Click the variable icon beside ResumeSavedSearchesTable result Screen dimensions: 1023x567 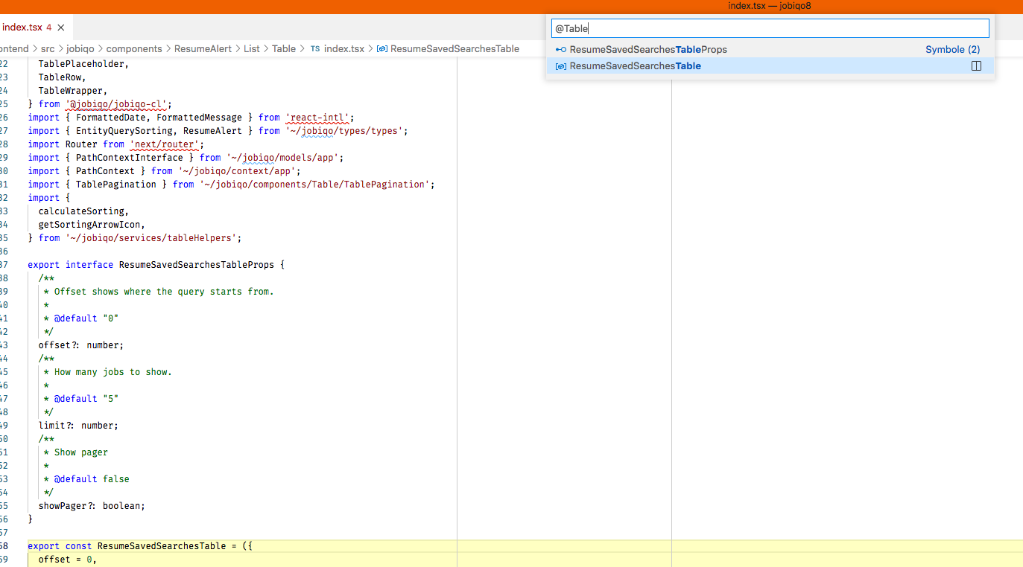pyautogui.click(x=561, y=65)
